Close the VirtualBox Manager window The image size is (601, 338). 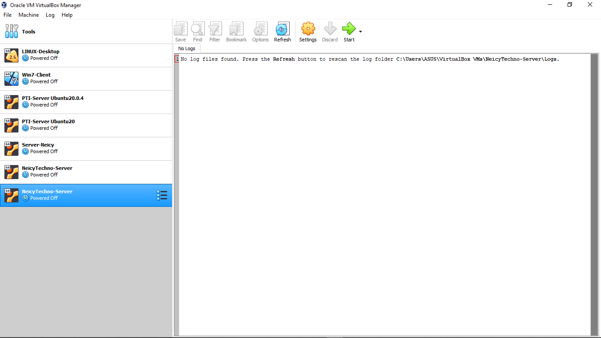[x=590, y=5]
